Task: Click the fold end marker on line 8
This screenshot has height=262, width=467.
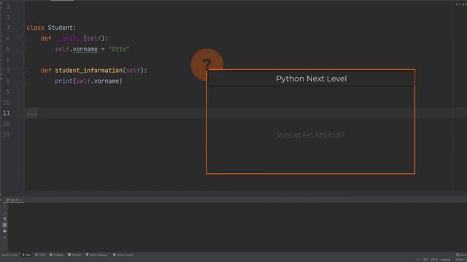Action: pos(24,81)
